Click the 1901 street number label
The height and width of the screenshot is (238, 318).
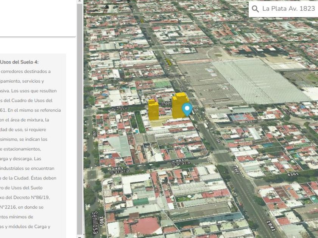(x=236, y=170)
